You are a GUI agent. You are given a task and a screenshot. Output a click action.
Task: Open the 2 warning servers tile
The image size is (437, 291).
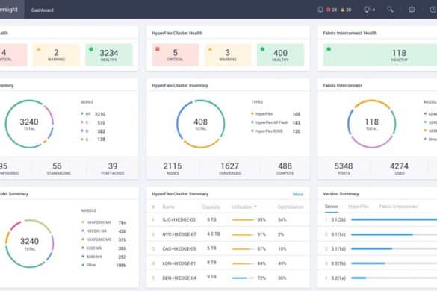[x=56, y=54]
